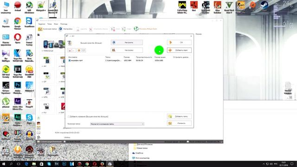Image resolution: width=297 pixels, height=167 pixels.
Task: Click the taskbar search icon
Action: (11, 164)
